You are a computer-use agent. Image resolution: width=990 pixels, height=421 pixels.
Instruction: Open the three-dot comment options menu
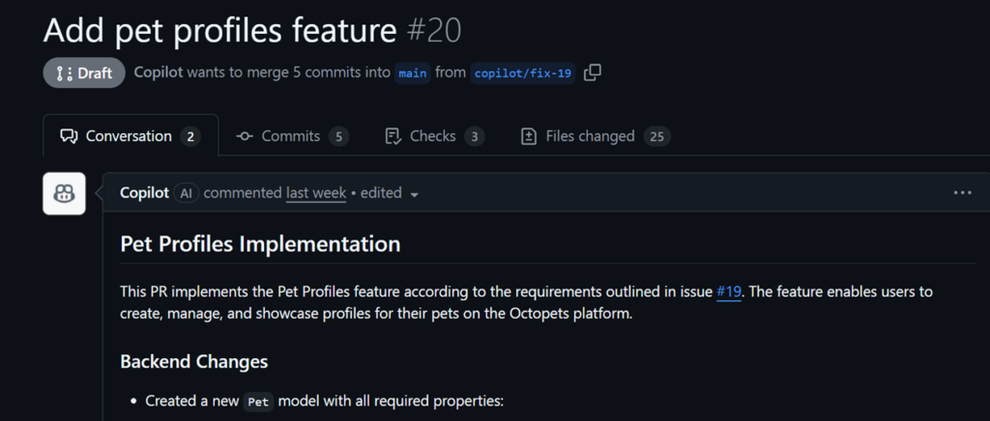pyautogui.click(x=962, y=193)
